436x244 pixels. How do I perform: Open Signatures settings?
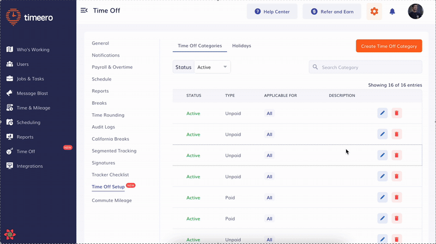click(x=104, y=162)
